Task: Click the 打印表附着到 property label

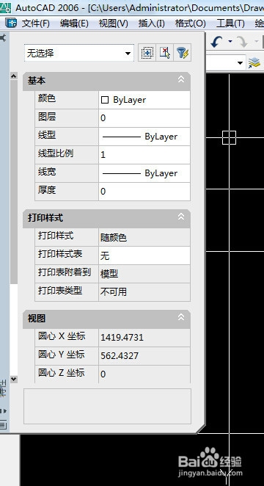Action: [65, 272]
